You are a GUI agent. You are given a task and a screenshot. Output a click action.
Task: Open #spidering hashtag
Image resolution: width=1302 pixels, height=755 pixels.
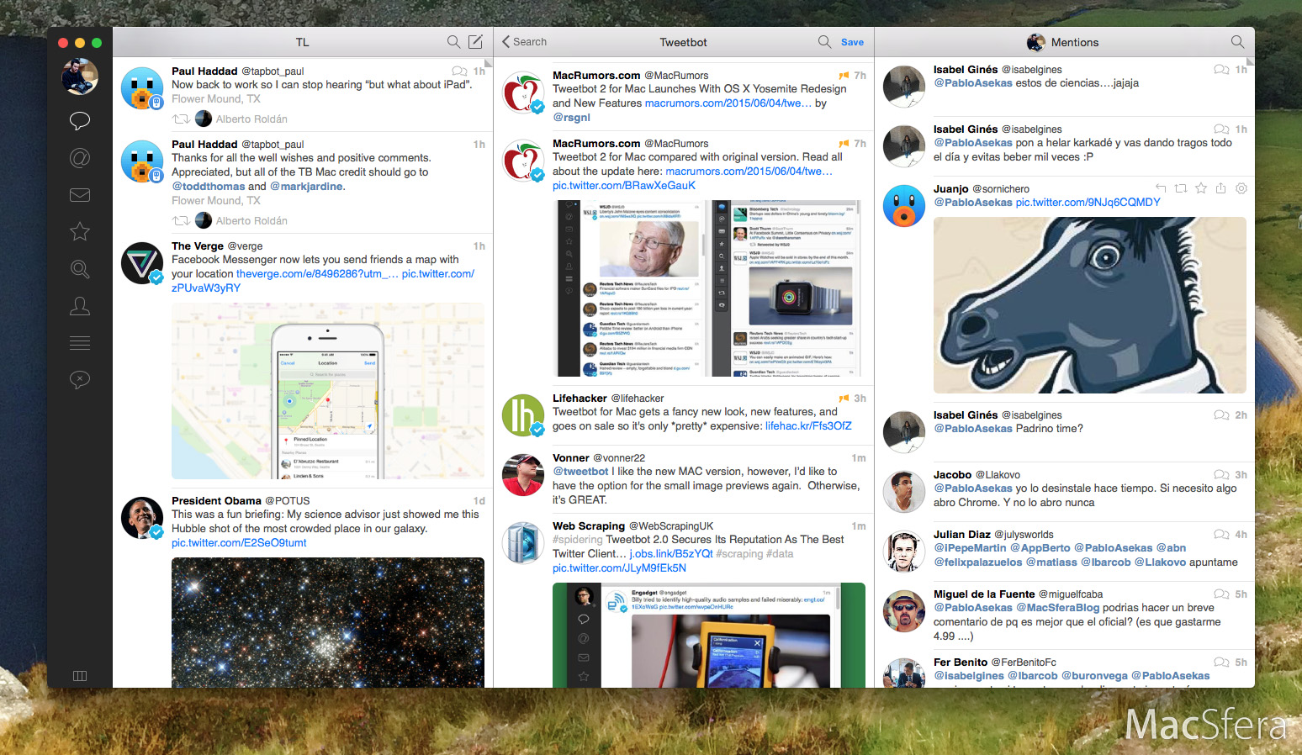(x=578, y=540)
